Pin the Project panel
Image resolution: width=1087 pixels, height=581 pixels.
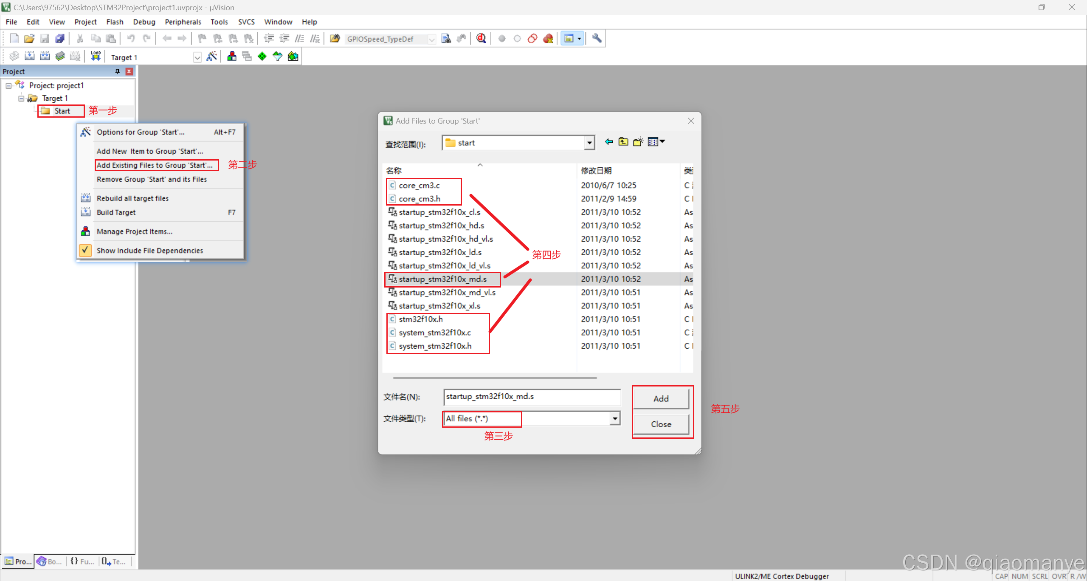pyautogui.click(x=118, y=71)
